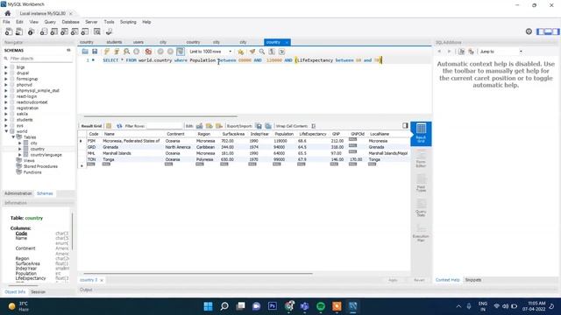Open the schema inspector icon
561x315 pixels.
click(32, 31)
